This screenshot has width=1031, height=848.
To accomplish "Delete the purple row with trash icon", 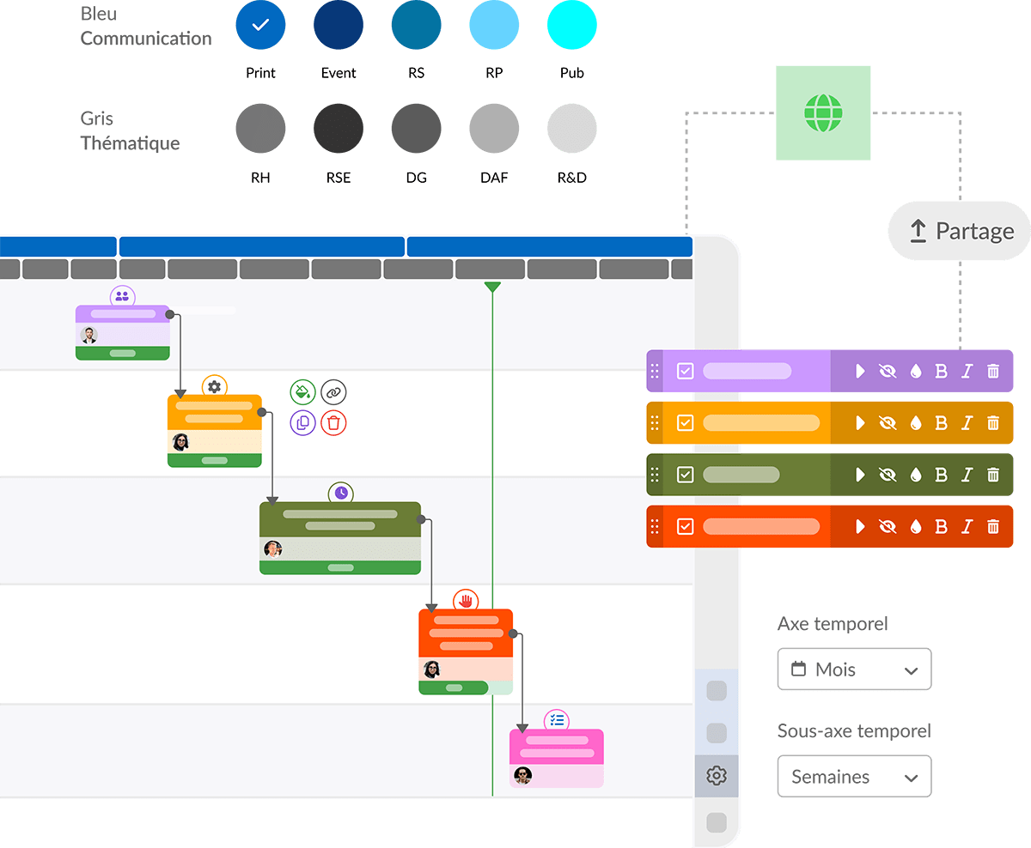I will 993,371.
